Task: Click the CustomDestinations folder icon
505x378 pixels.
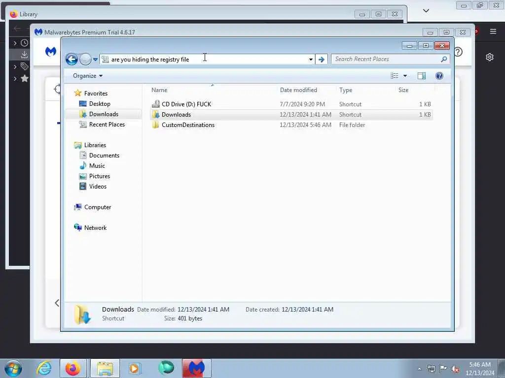Action: (x=155, y=125)
